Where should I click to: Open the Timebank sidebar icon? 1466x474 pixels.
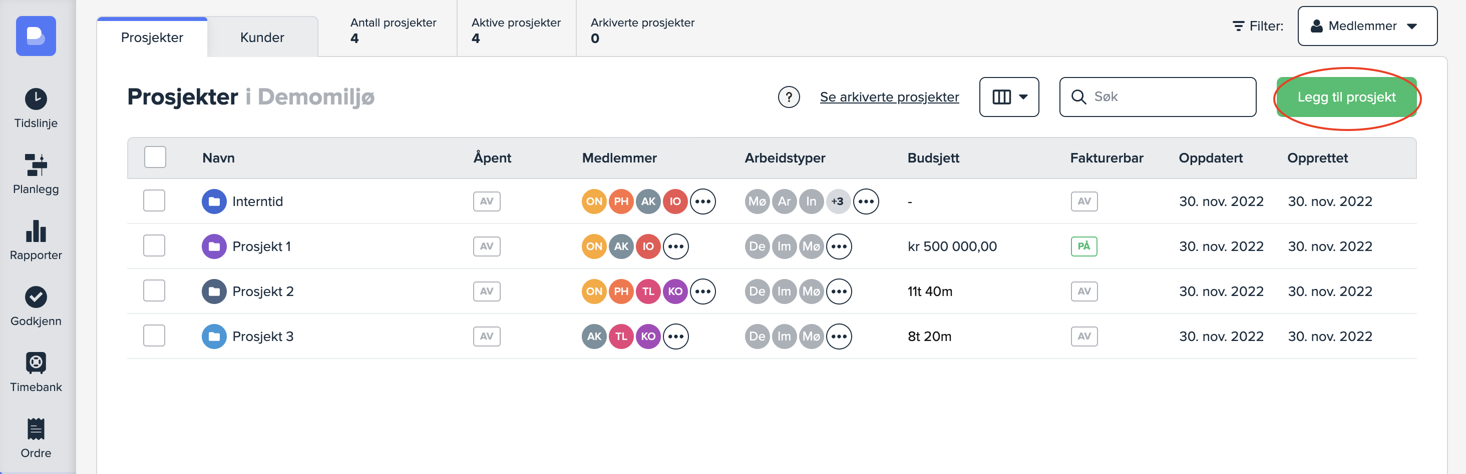click(x=36, y=362)
